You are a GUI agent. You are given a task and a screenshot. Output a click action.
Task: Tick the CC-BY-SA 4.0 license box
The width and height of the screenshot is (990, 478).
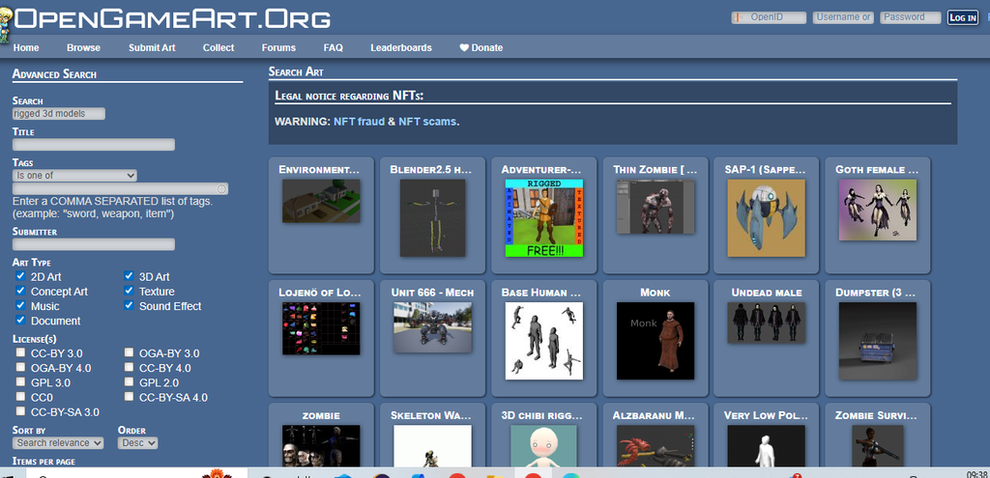click(129, 397)
